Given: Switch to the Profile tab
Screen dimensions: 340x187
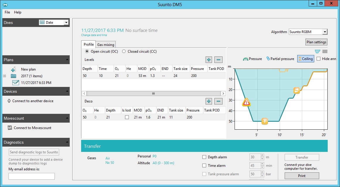Looking at the screenshot, I should point(89,44).
